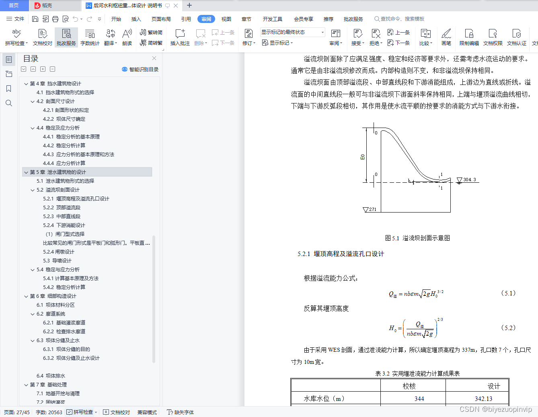The width and height of the screenshot is (538, 417).
Task: Open print preview icon
Action: click(65, 19)
